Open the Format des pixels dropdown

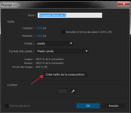click(x=62, y=51)
